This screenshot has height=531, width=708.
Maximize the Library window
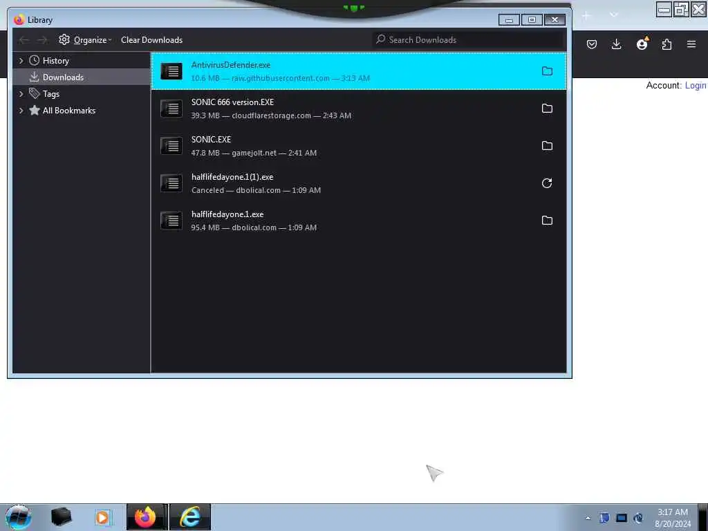click(x=532, y=20)
